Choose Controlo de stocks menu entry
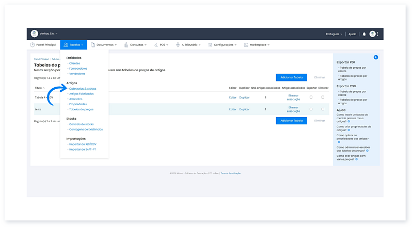Image resolution: width=413 pixels, height=228 pixels. point(81,124)
